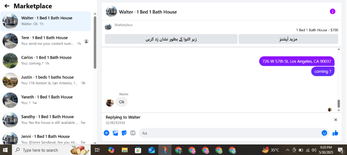Open File Explorer from taskbar
Image resolution: width=347 pixels, height=155 pixels.
(125, 150)
